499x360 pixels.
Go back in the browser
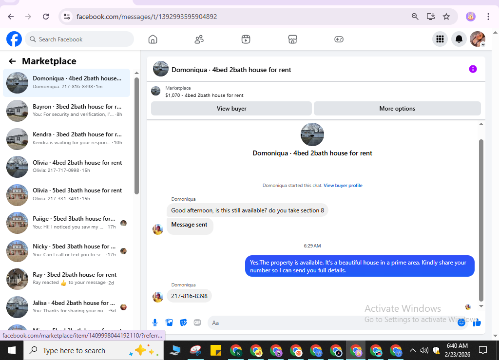(11, 17)
